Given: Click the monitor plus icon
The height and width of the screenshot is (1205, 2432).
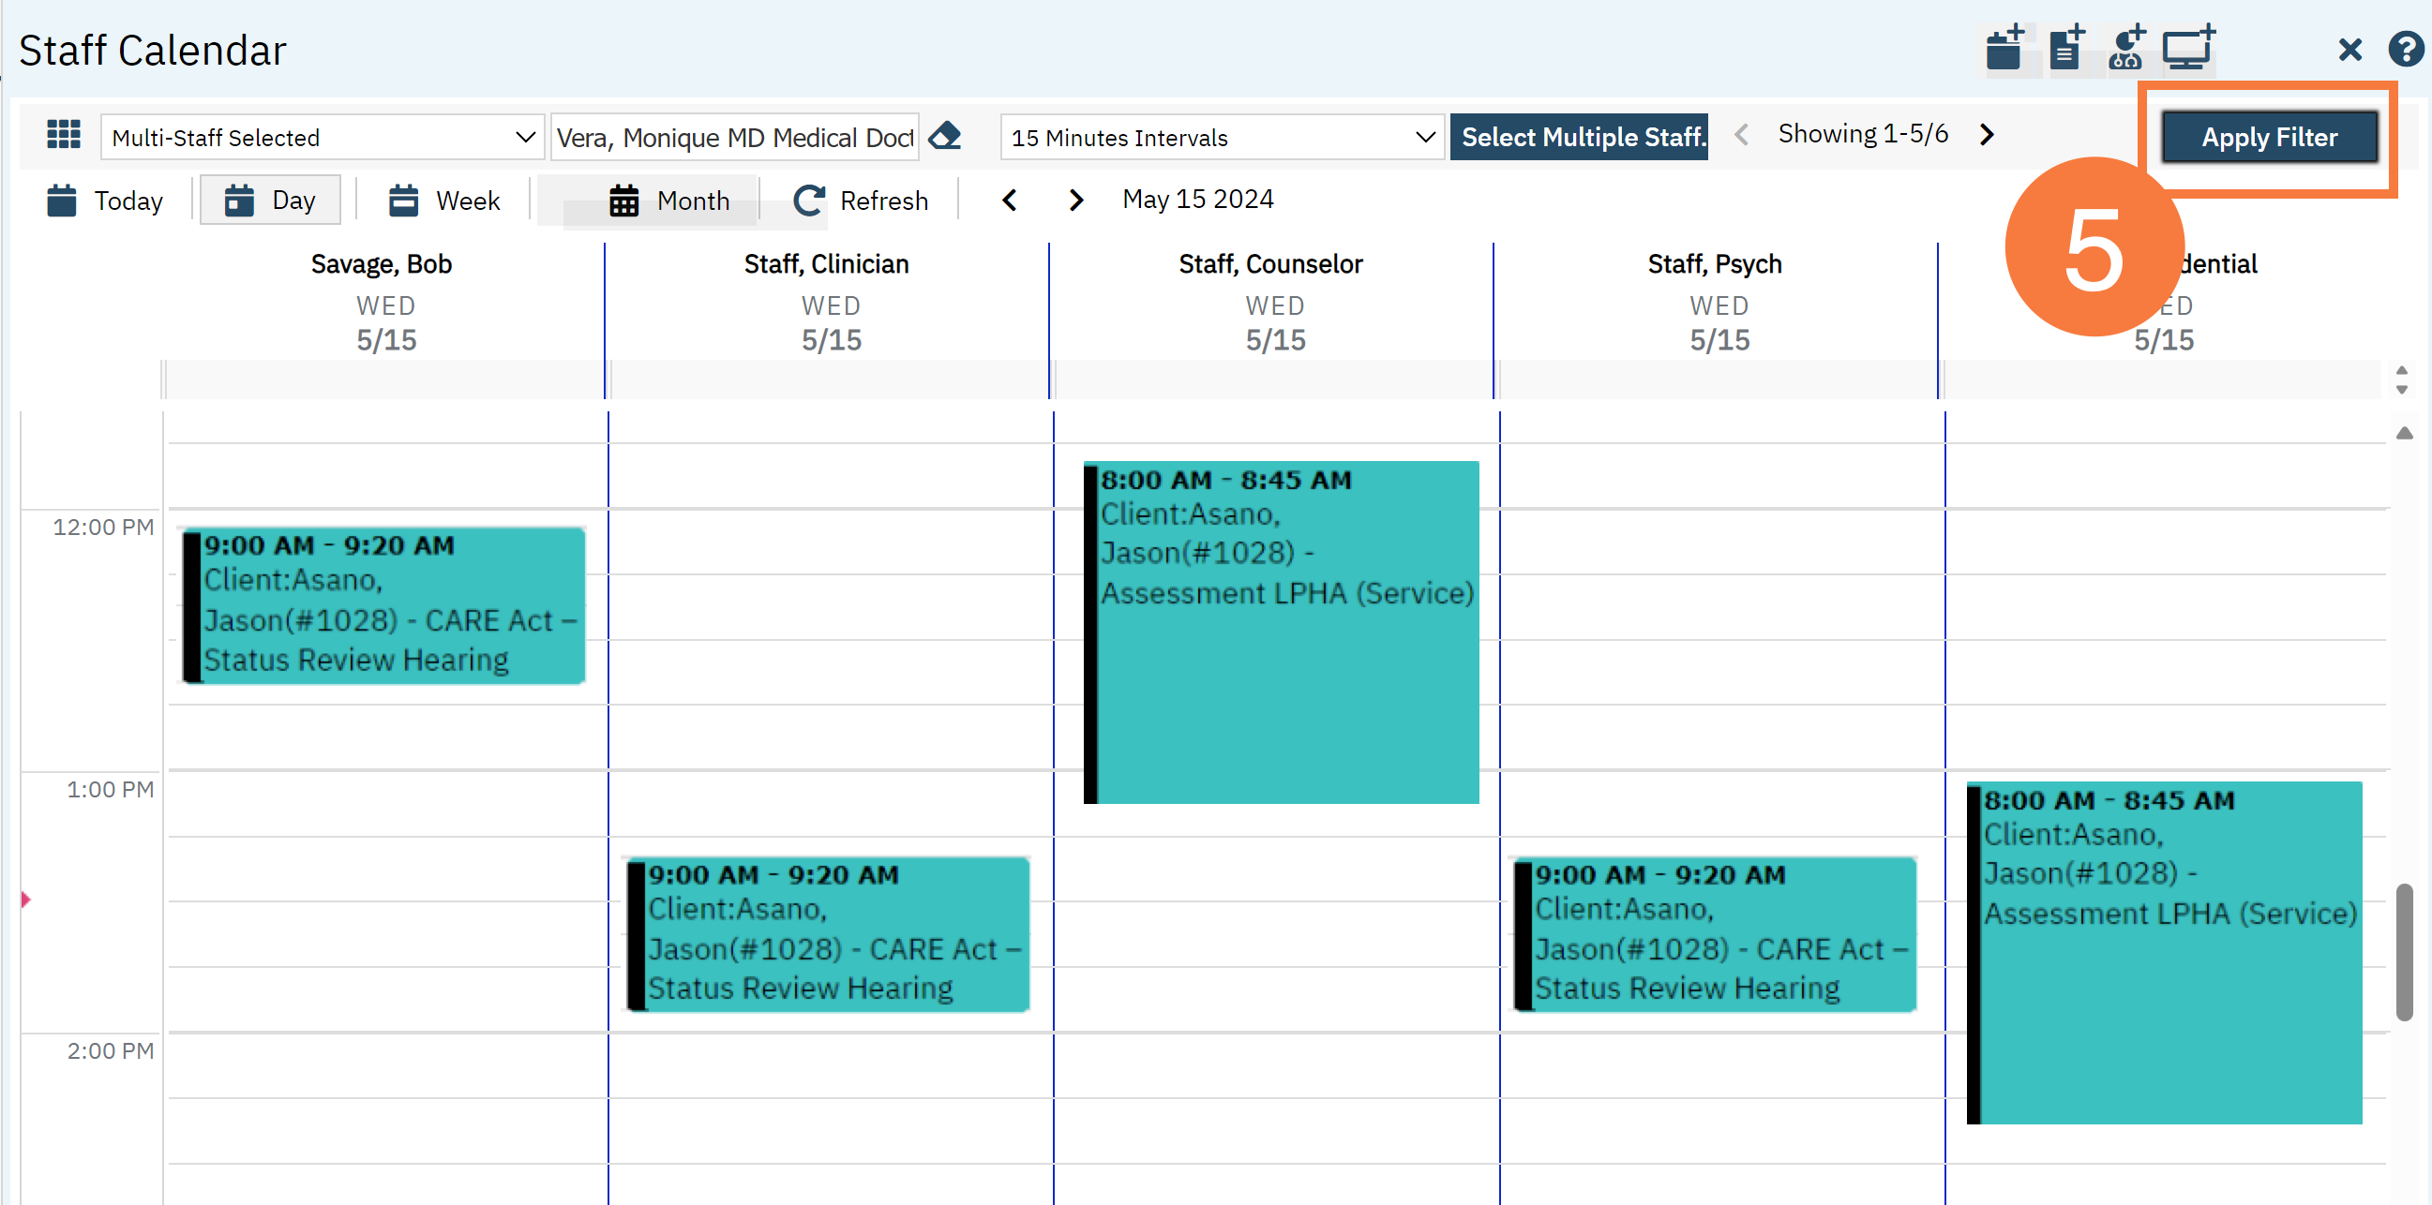Looking at the screenshot, I should coord(2188,48).
